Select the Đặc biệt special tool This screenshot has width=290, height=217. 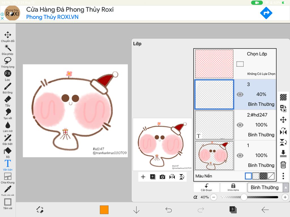(8, 140)
